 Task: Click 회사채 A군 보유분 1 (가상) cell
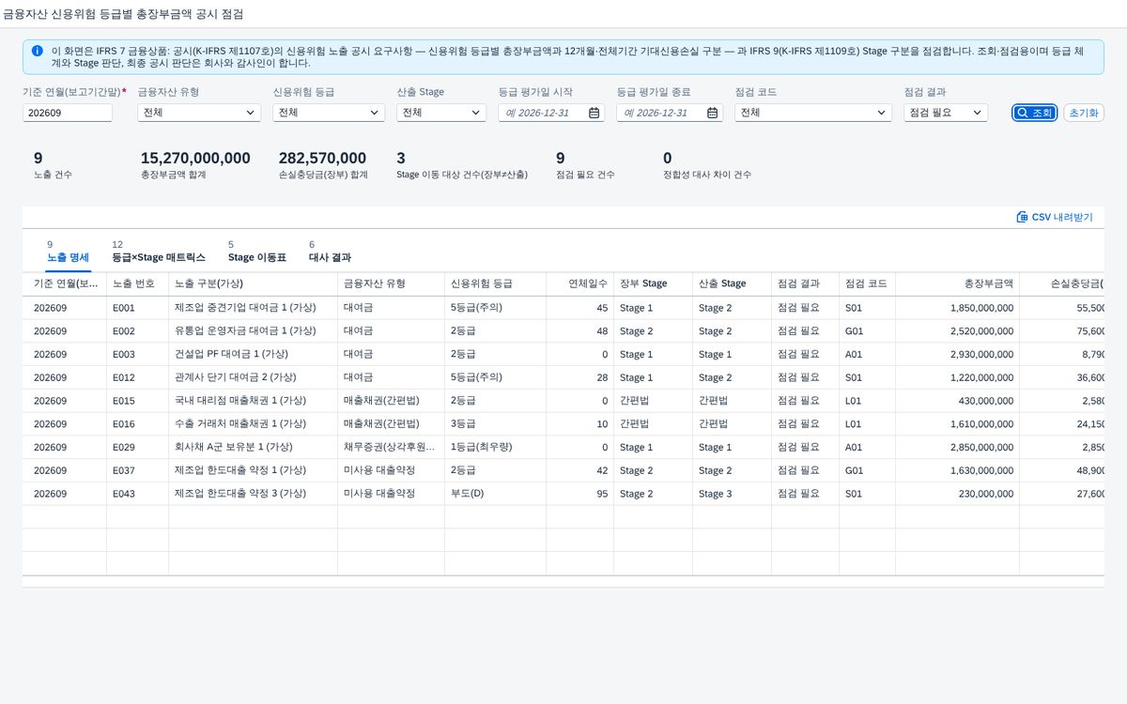[x=253, y=448]
